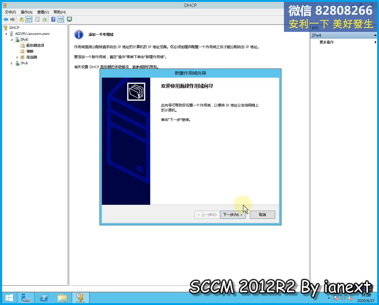The image size is (379, 305).
Task: Click the DHCP app icon in taskbar
Action: 81,297
